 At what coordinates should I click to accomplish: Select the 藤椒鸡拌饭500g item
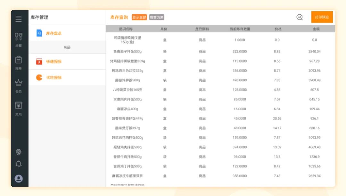[128, 80]
